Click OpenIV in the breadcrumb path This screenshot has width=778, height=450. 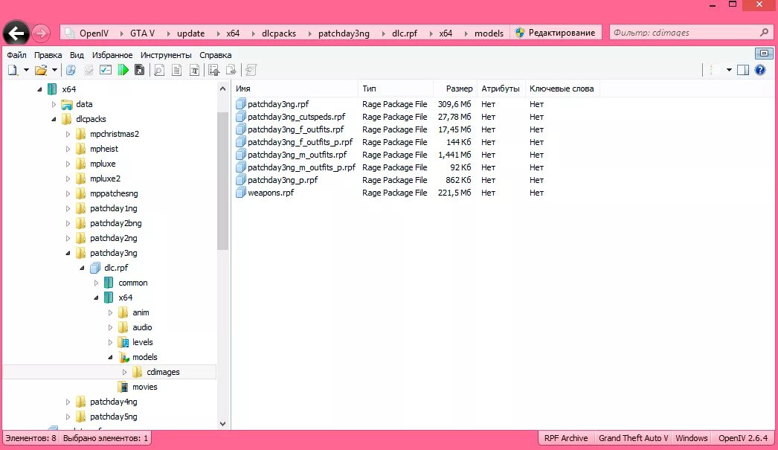pyautogui.click(x=94, y=33)
